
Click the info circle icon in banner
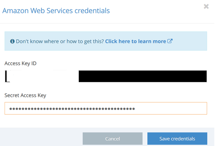coord(12,41)
